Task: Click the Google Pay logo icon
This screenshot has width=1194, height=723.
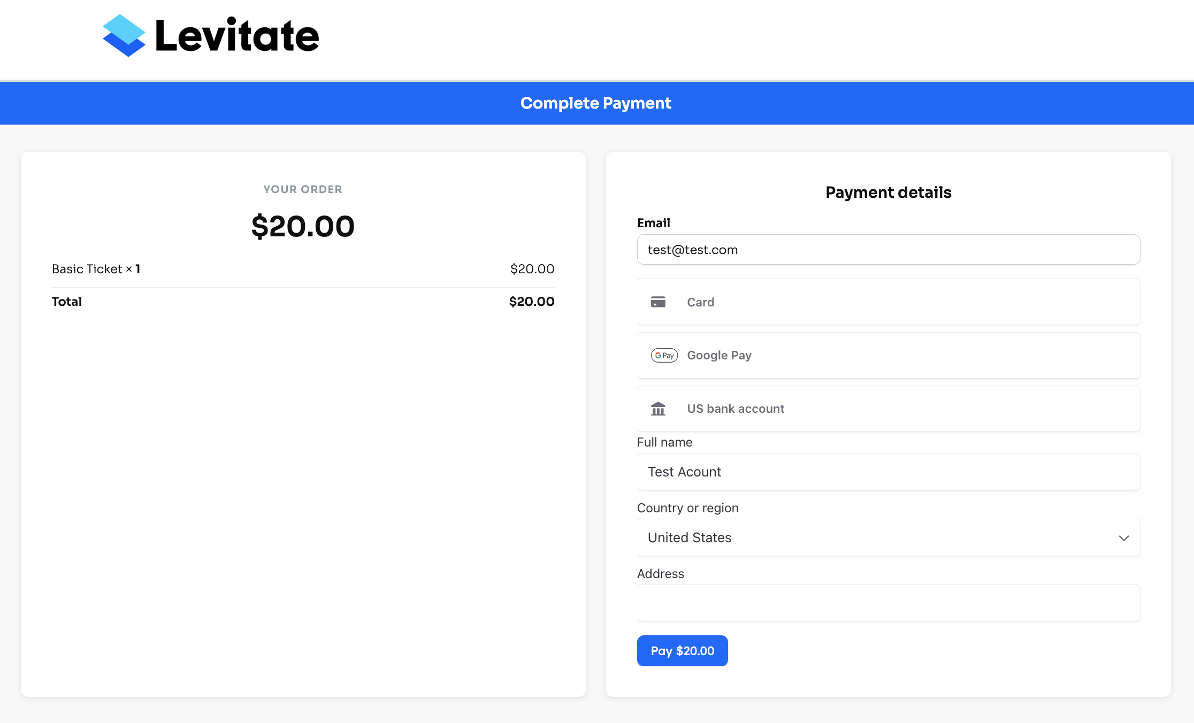Action: [x=664, y=355]
